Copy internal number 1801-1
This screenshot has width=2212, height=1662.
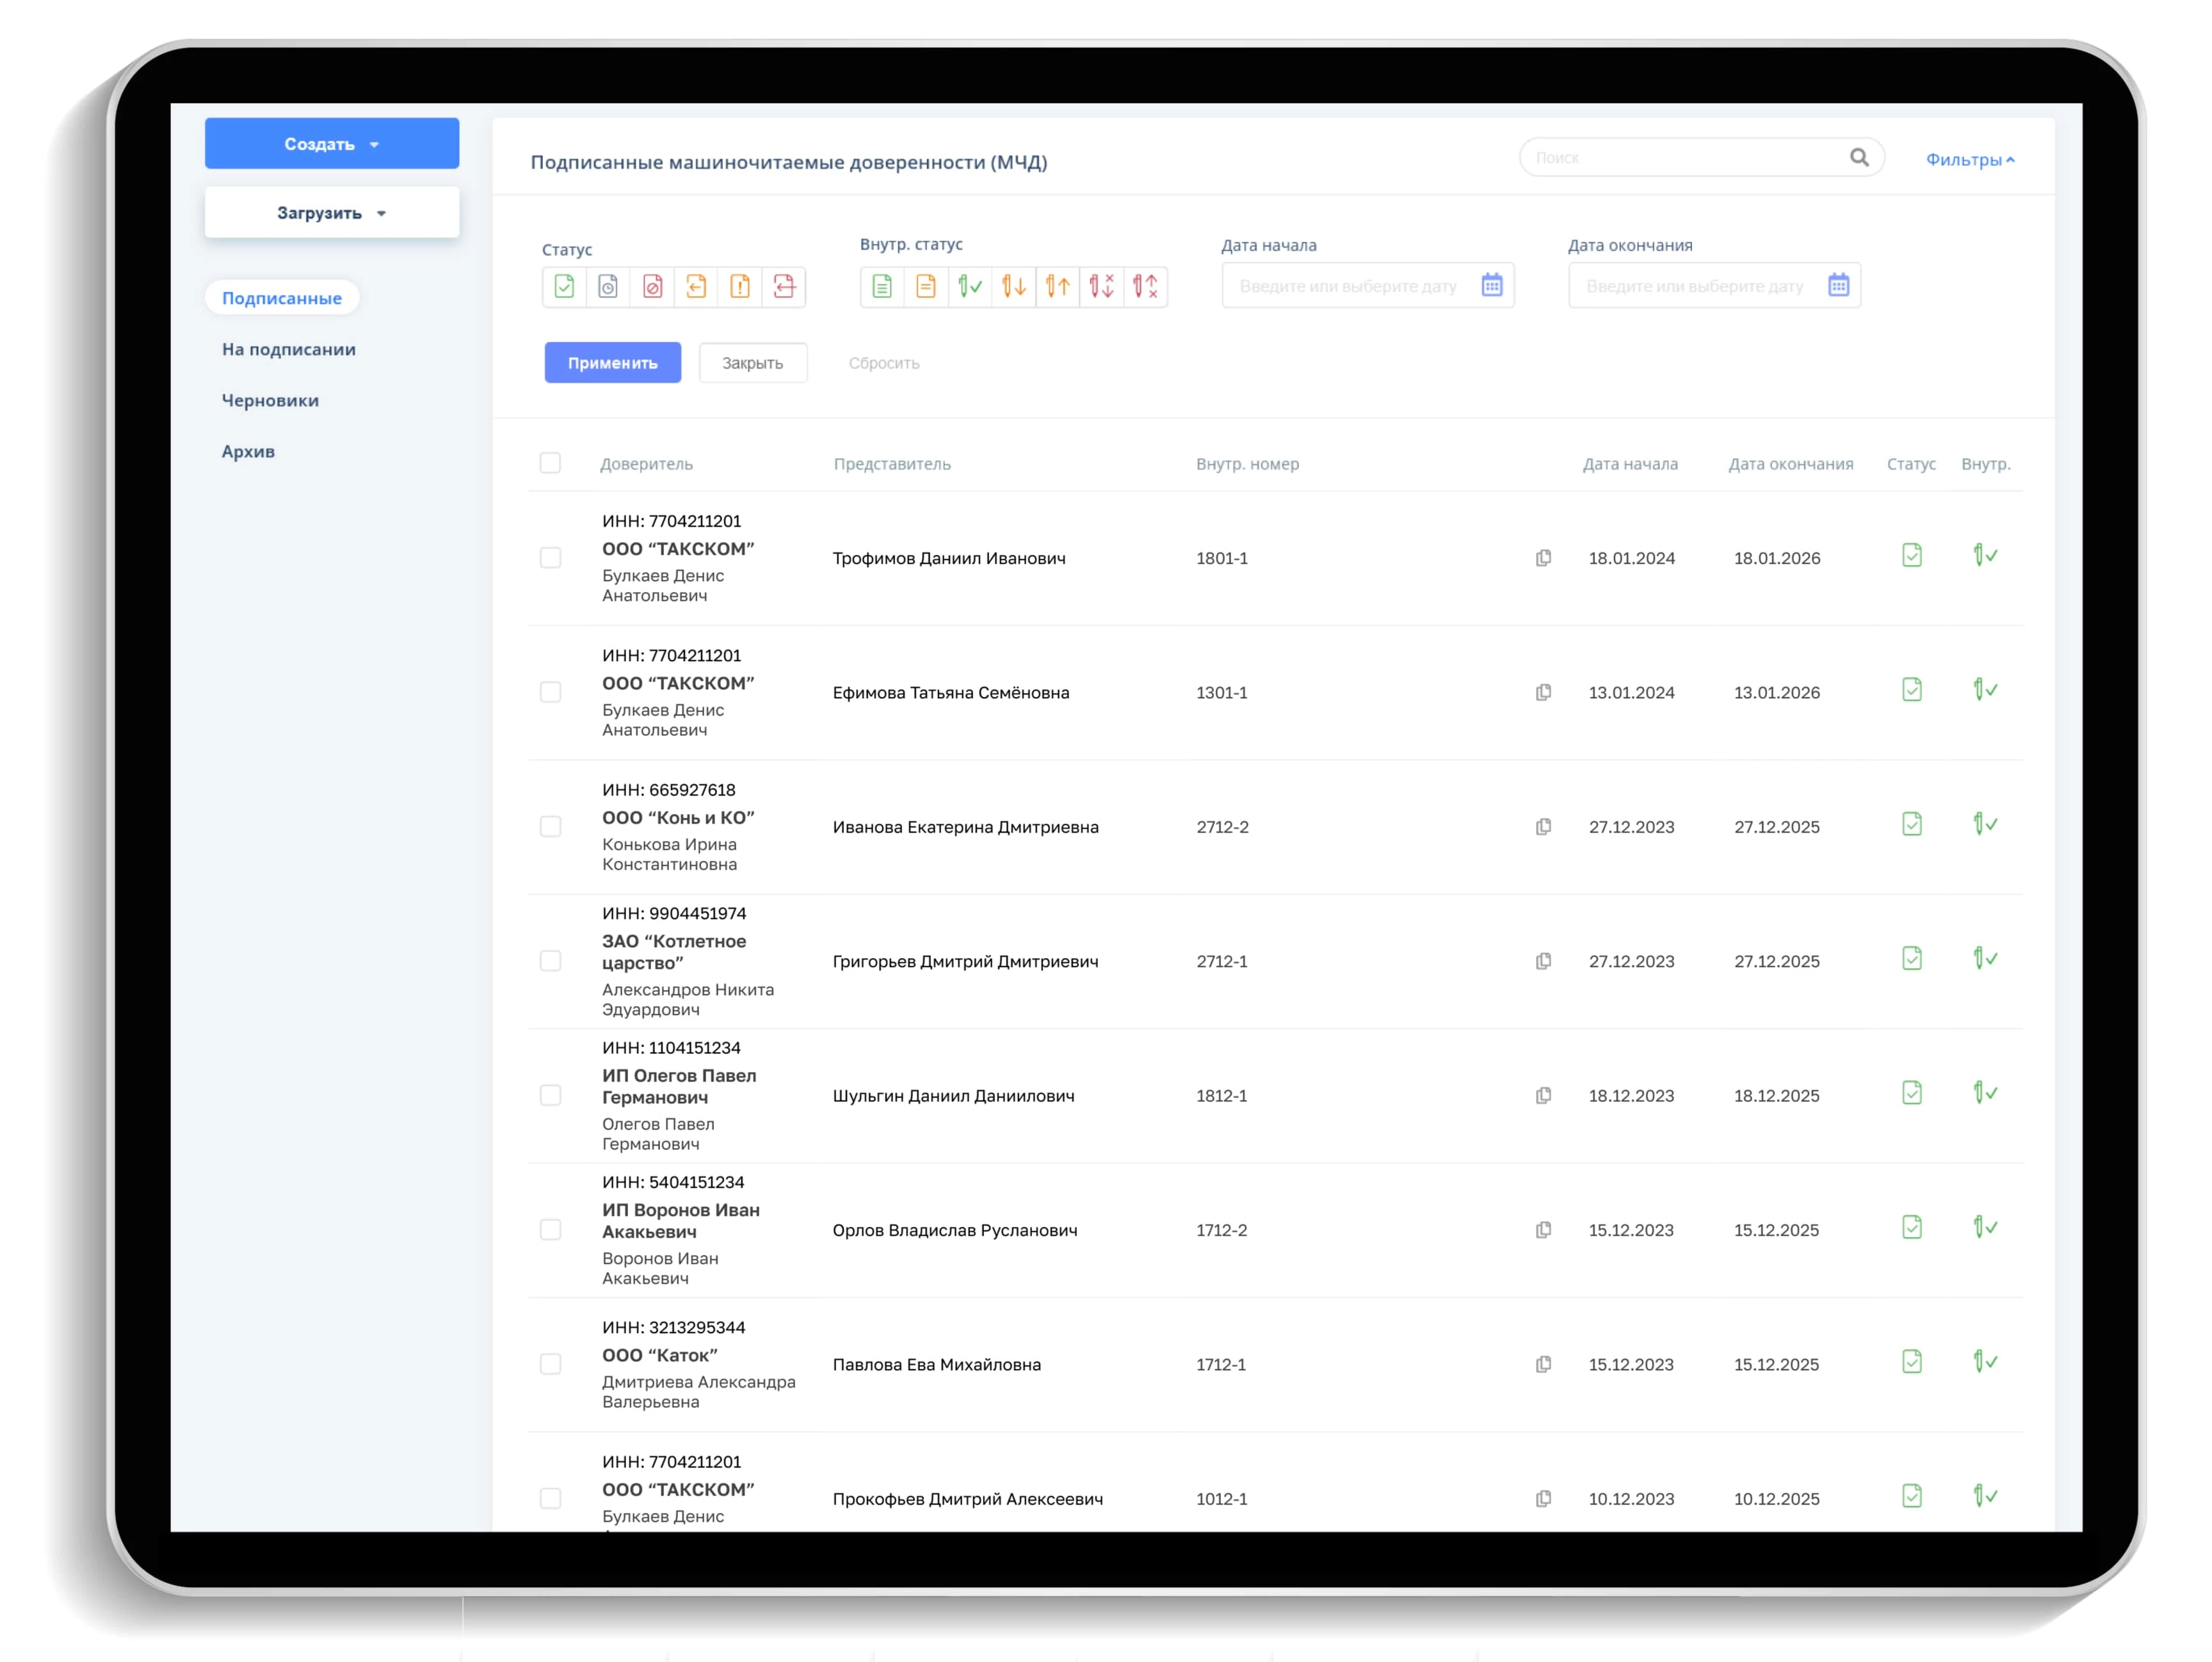[x=1543, y=557]
